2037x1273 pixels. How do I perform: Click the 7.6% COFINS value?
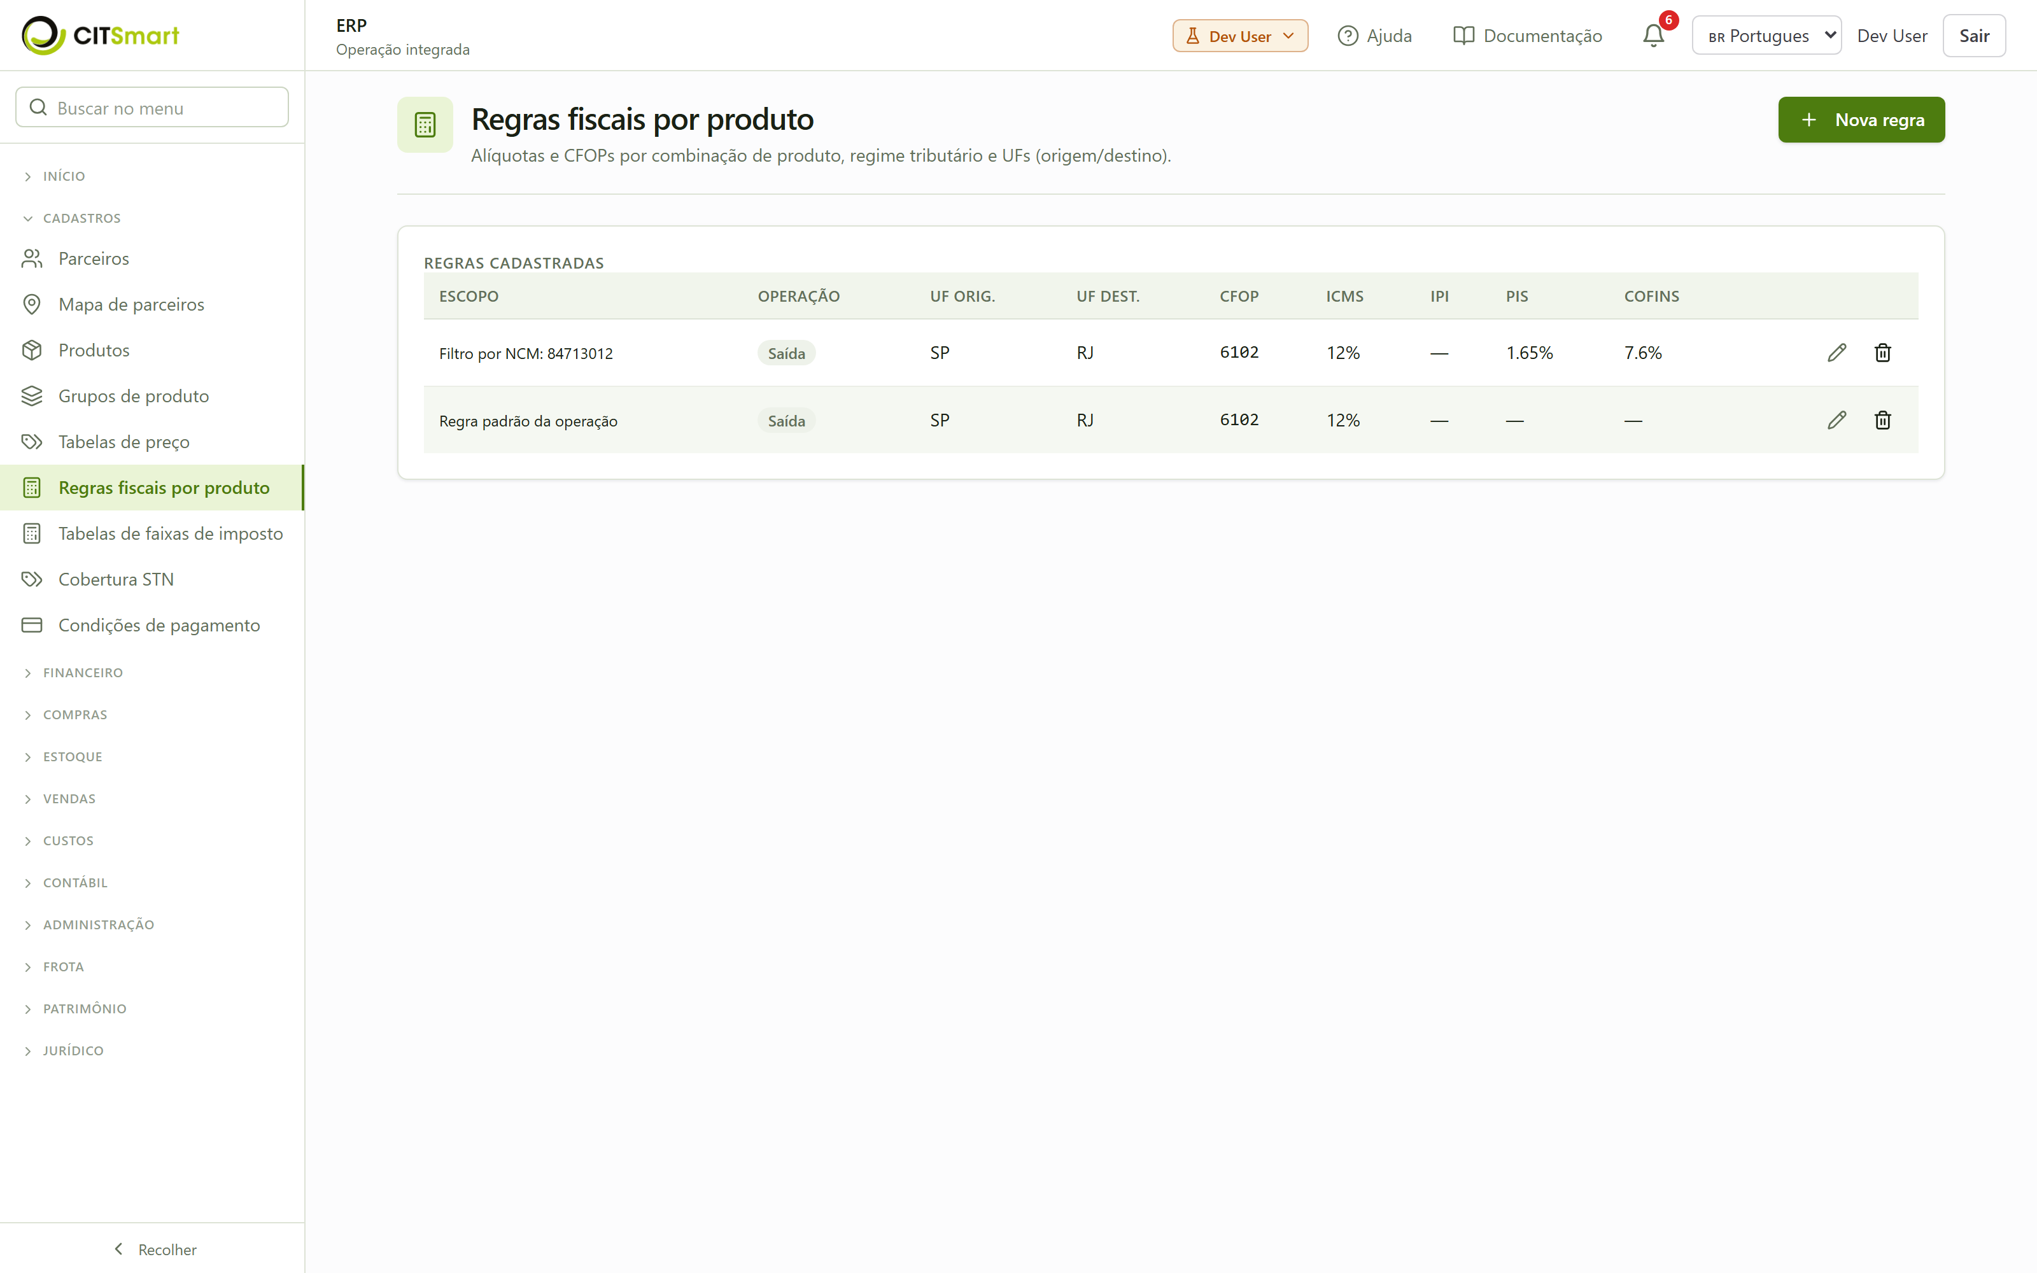pos(1643,353)
